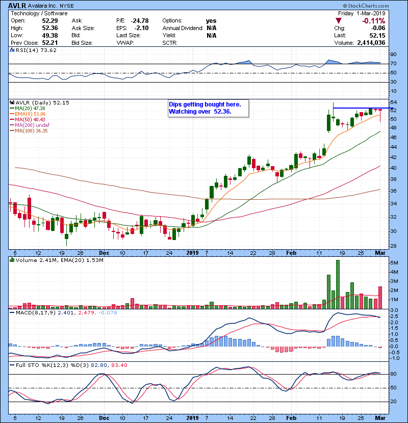Screen dimensions: 408x423
Task: Click the percent change -0.11%
Action: 374,21
